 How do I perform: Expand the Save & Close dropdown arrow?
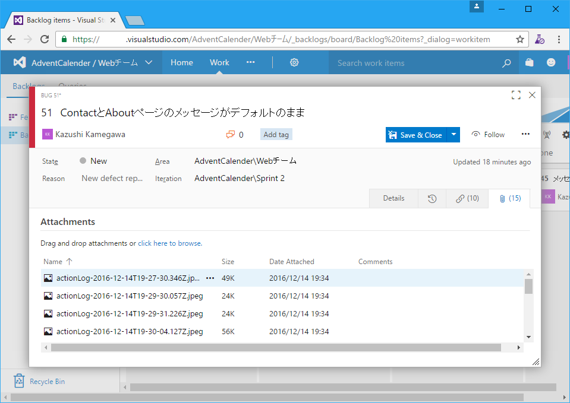pyautogui.click(x=454, y=135)
